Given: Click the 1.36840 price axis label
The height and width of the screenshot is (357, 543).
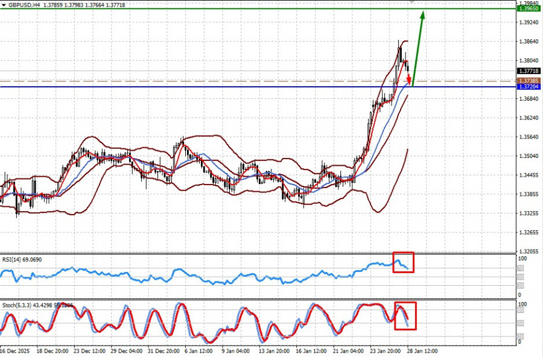Looking at the screenshot, I should pos(529,99).
